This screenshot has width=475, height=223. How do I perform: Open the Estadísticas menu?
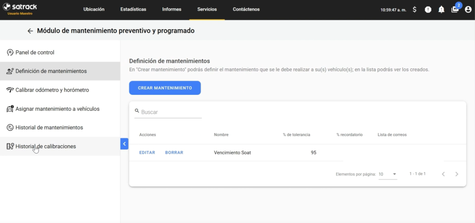pos(133,9)
